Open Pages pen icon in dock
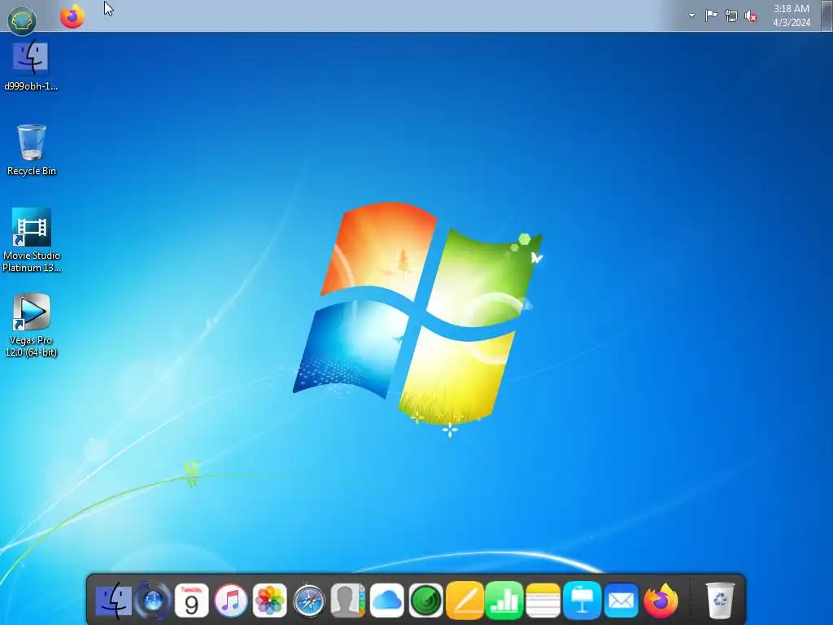The width and height of the screenshot is (833, 625). [464, 601]
